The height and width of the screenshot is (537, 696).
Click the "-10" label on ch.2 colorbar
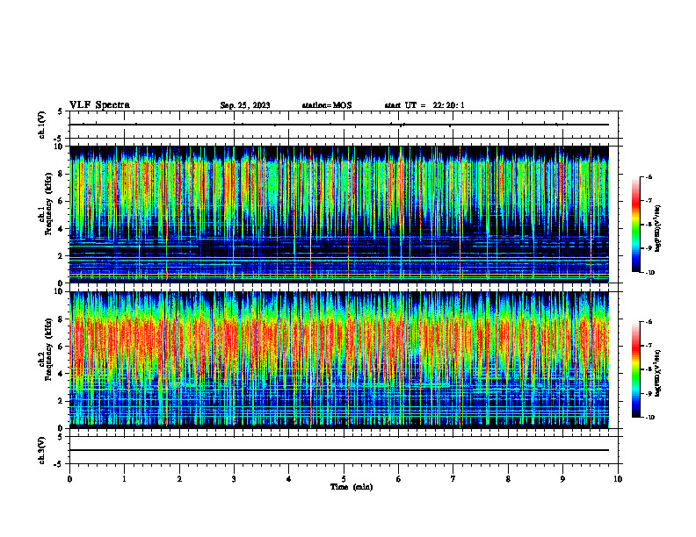point(649,418)
